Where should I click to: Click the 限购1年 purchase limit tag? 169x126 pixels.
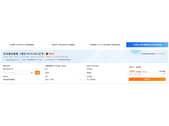pos(132,67)
